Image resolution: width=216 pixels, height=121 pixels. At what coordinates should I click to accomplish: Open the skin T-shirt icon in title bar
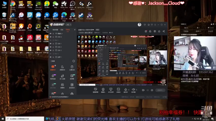tap(152, 25)
